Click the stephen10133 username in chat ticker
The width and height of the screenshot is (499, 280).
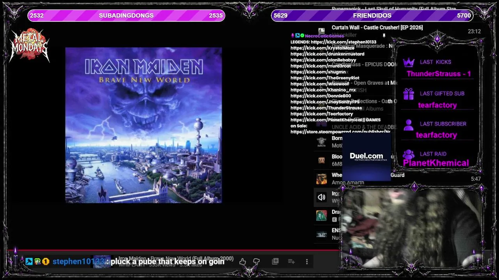79,262
